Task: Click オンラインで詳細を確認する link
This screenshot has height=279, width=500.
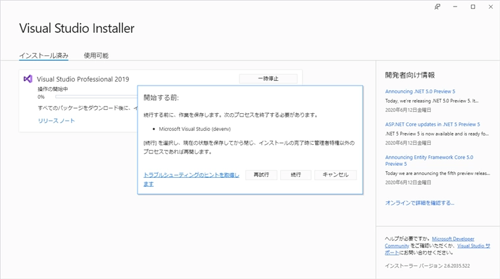Action: (x=420, y=203)
